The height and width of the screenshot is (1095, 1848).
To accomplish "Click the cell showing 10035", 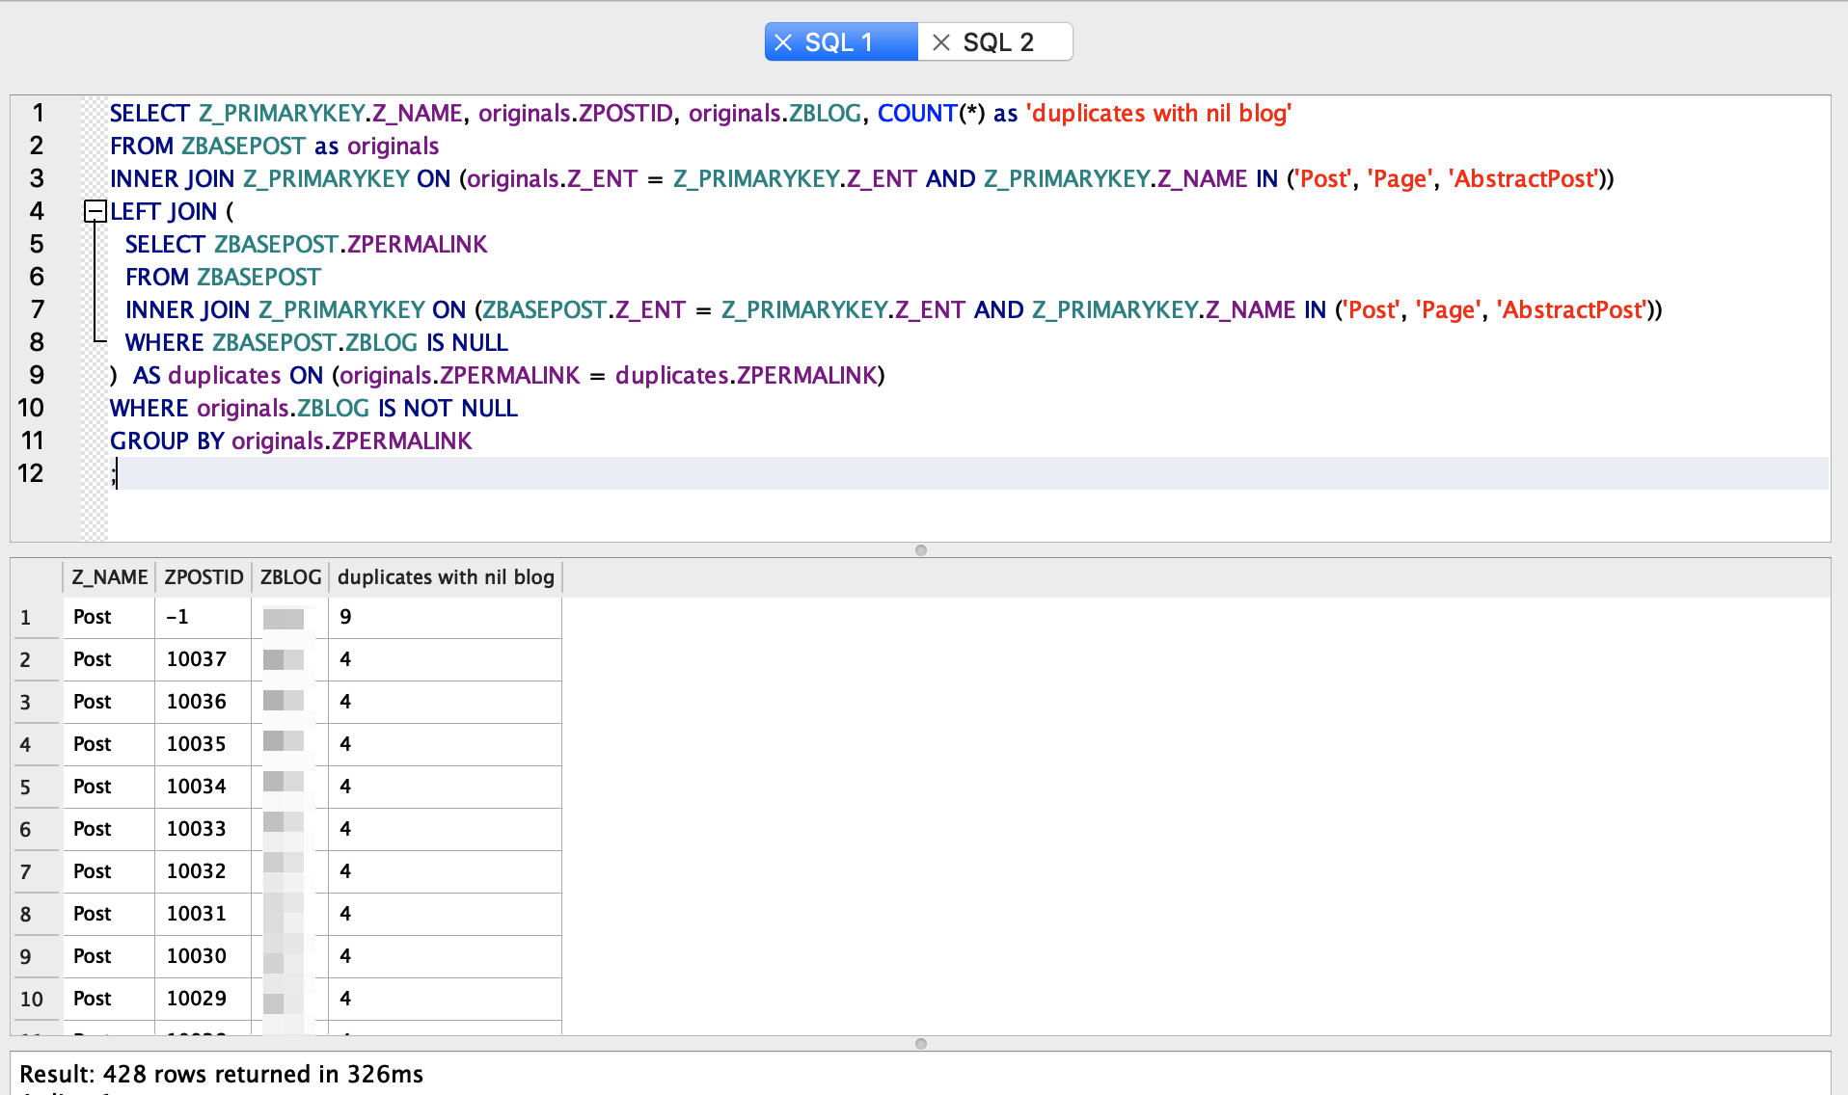I will click(203, 744).
